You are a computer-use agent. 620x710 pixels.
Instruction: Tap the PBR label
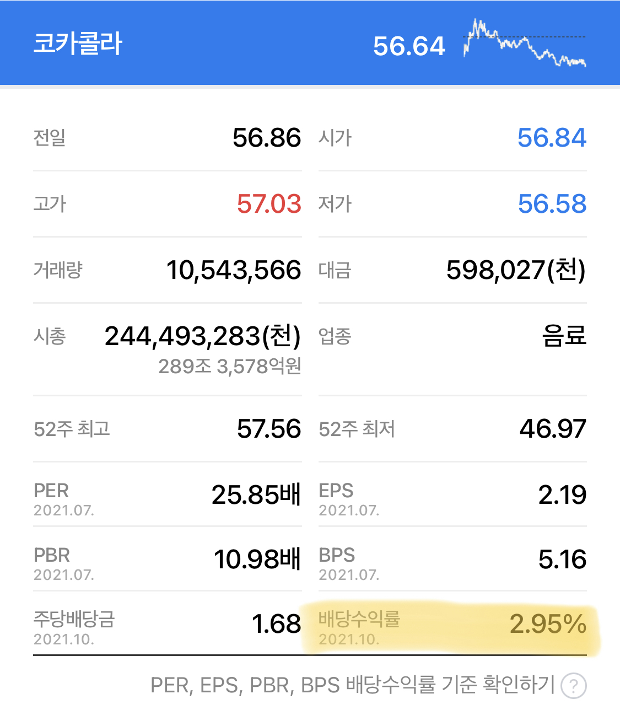[x=52, y=555]
